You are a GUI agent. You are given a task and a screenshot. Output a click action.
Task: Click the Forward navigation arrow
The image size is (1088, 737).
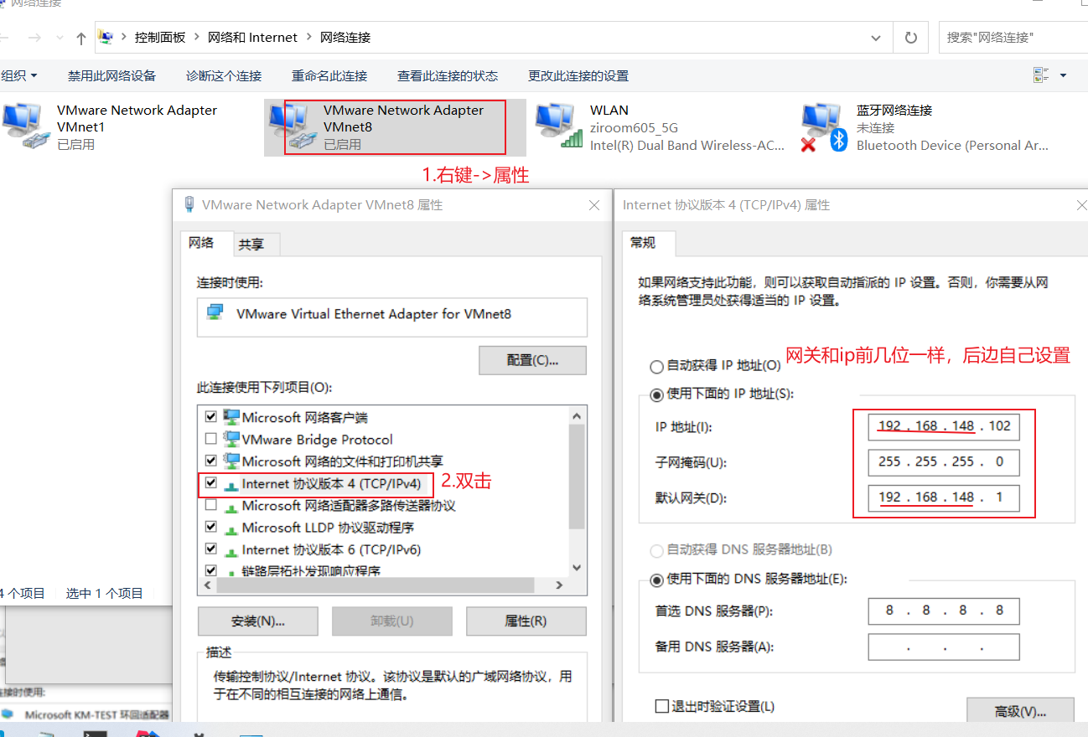pyautogui.click(x=34, y=38)
